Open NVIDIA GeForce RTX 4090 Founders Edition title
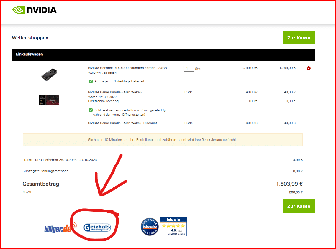The width and height of the screenshot is (336, 249). pyautogui.click(x=127, y=68)
